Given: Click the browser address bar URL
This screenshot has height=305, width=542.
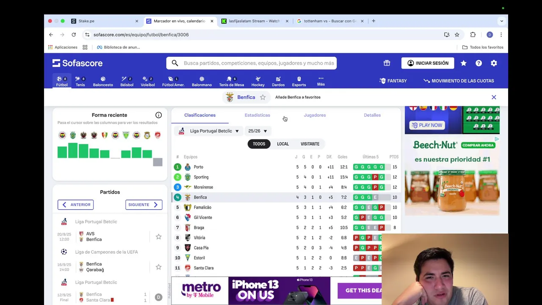Looking at the screenshot, I should [141, 35].
